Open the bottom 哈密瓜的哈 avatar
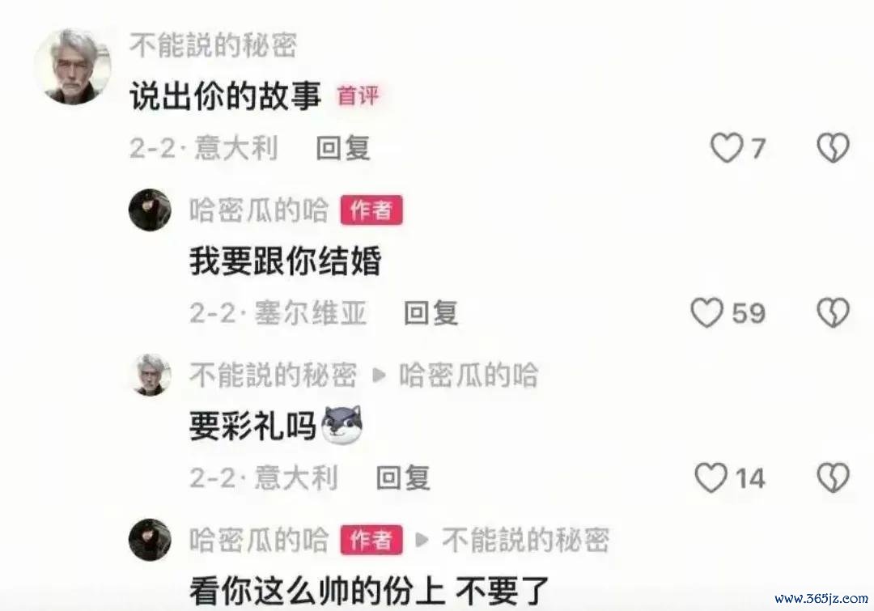874x611 pixels. tap(150, 540)
